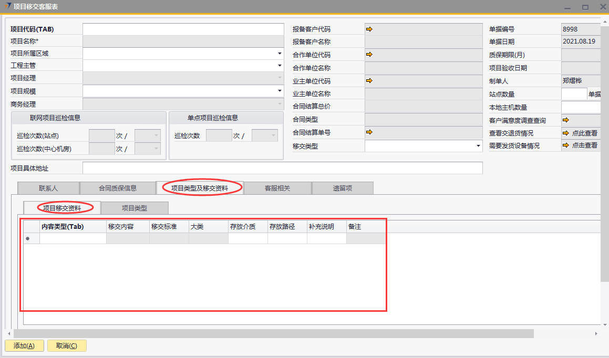Screen dimensions: 609x358
Task: Select the 项目类型 sub-tab
Action: pyautogui.click(x=135, y=208)
